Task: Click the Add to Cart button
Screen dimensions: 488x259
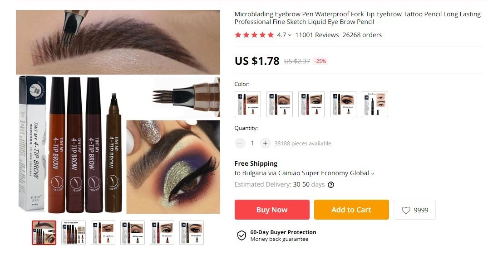Action: point(351,210)
